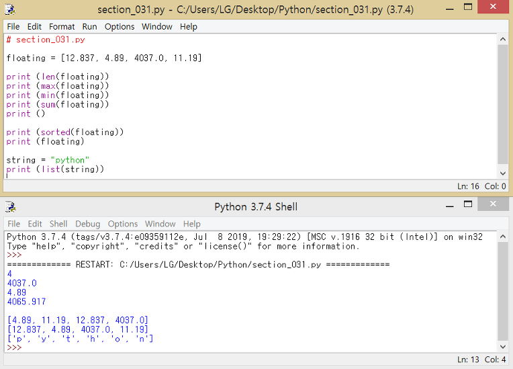The width and height of the screenshot is (513, 369).
Task: Click the editor scrollbar up arrow
Action: tap(503, 39)
